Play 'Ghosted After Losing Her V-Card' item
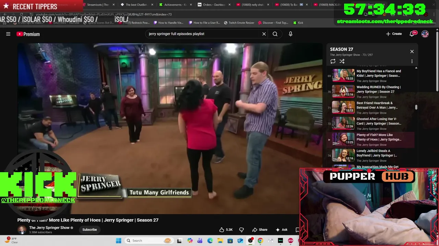Image resolution: width=439 pixels, height=246 pixels. click(371, 123)
